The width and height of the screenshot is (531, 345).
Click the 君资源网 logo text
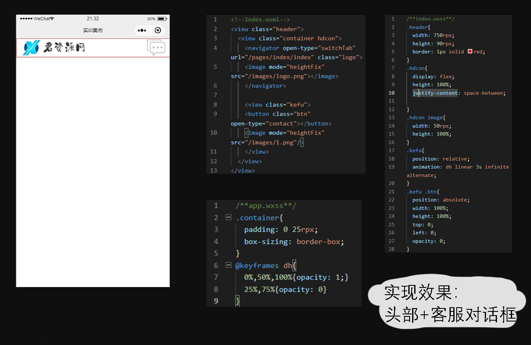click(64, 47)
